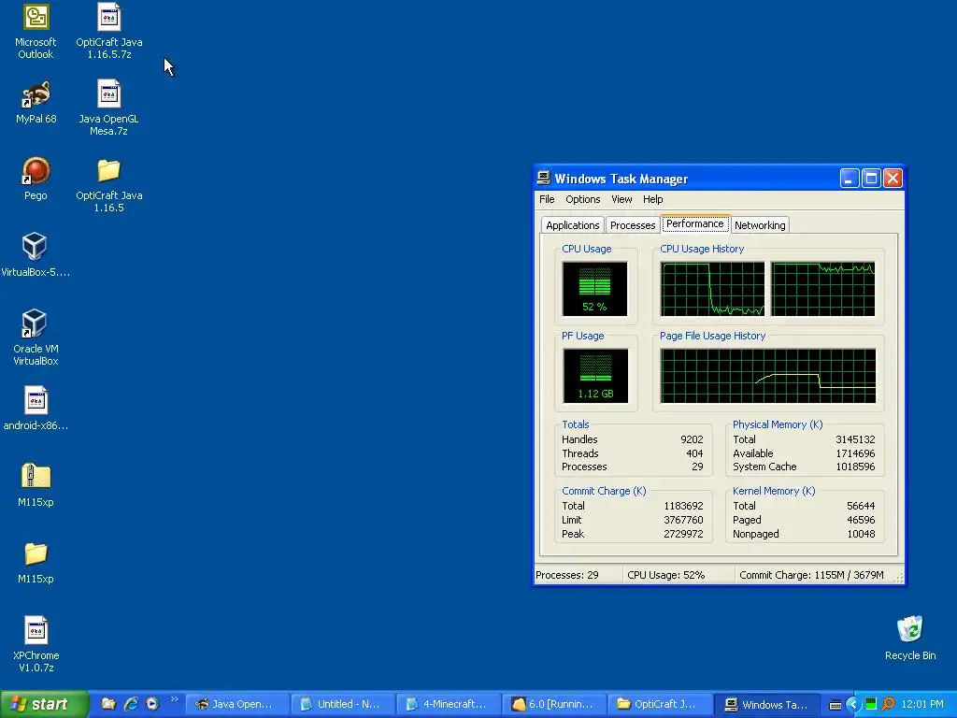Click the PF Usage 1.12 GB gauge
Image resolution: width=957 pixels, height=718 pixels.
(595, 376)
